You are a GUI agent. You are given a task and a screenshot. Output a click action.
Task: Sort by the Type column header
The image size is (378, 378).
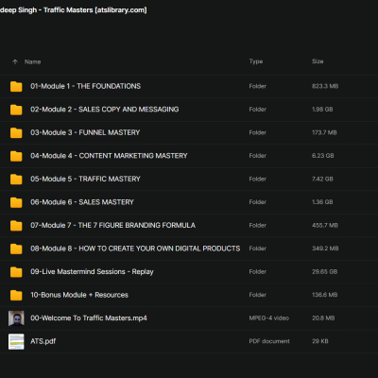[256, 61]
